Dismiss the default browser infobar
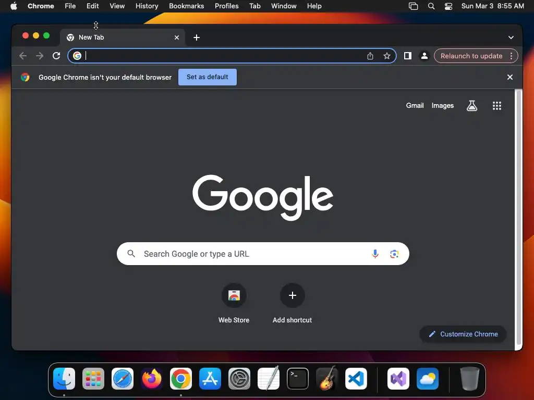The height and width of the screenshot is (400, 534). click(x=510, y=77)
